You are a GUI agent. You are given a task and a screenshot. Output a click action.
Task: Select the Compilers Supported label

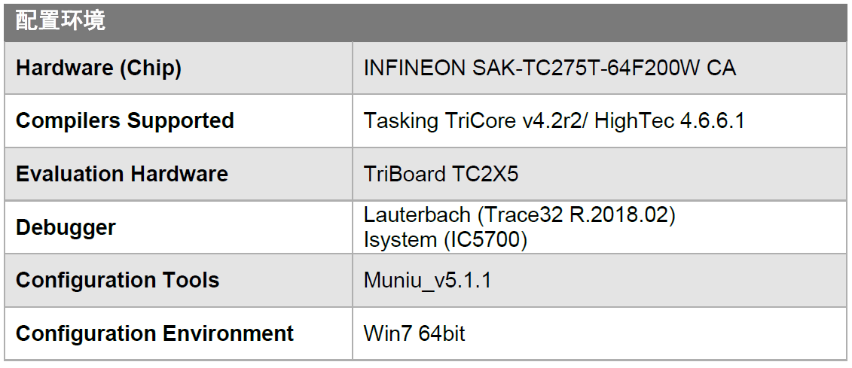(125, 120)
